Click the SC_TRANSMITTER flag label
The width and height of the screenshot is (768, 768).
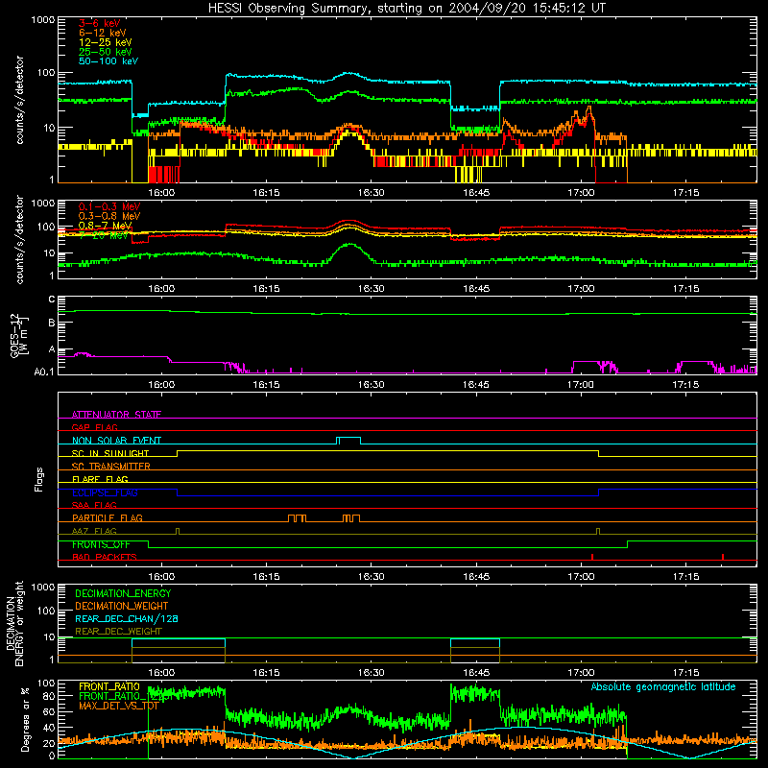click(x=111, y=467)
